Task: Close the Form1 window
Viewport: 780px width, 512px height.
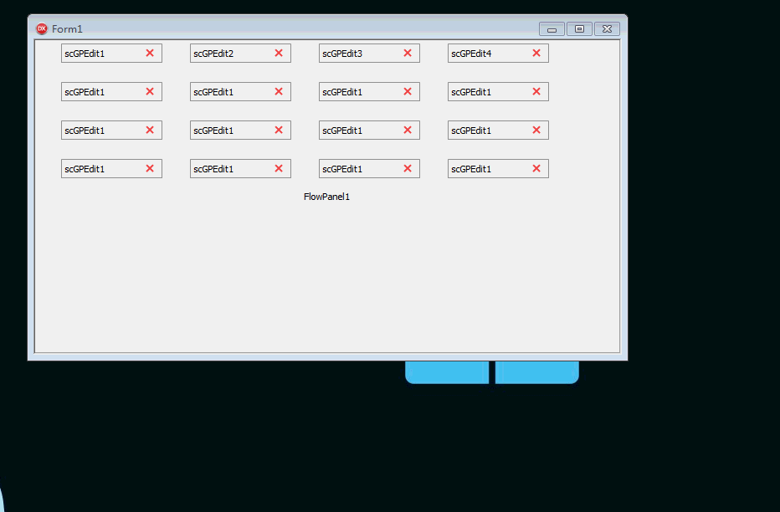Action: (607, 29)
